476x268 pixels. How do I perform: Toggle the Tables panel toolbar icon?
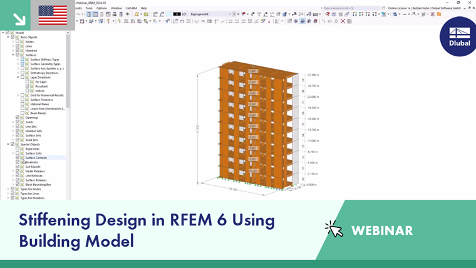click(x=96, y=14)
